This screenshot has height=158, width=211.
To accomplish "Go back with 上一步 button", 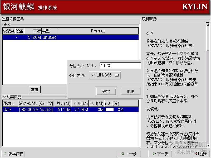I will [x=129, y=154].
